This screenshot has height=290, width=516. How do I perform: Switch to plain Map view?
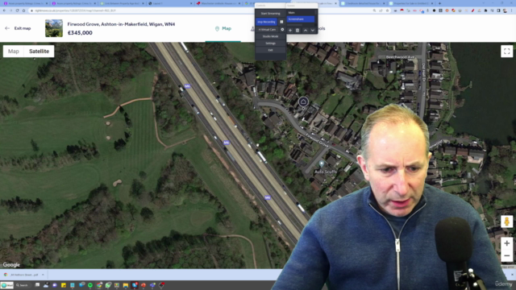coord(14,52)
